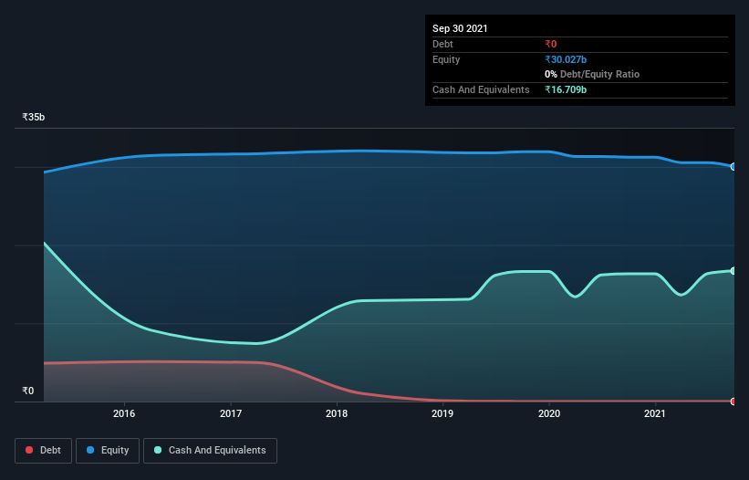Click the 2016 axis label
The height and width of the screenshot is (480, 749).
click(124, 413)
